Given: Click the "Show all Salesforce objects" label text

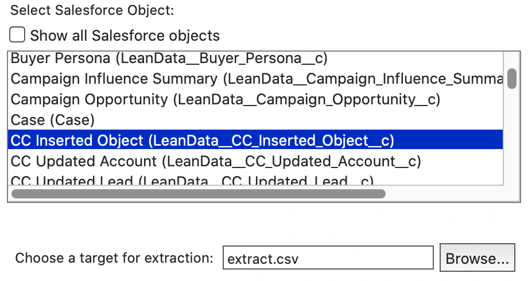Looking at the screenshot, I should [125, 36].
